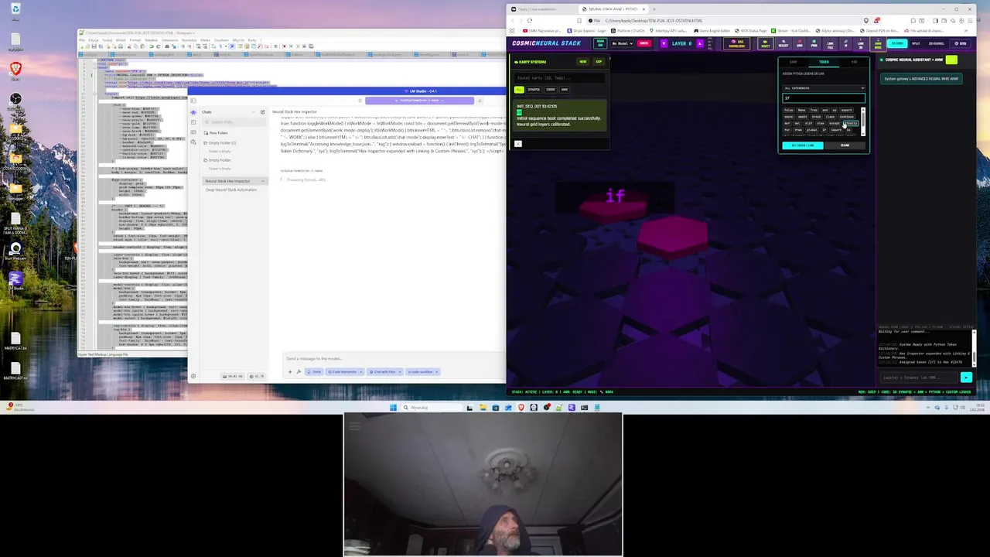Image resolution: width=990 pixels, height=557 pixels.
Task: Click the pink hexagon tile in 3D grid
Action: (673, 236)
